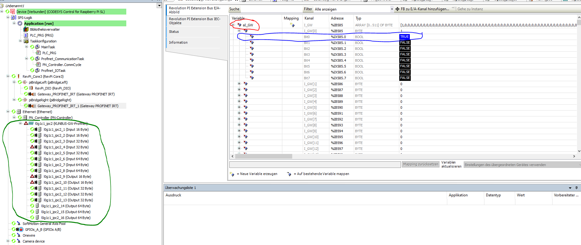Collapse the l0g1c1_ipc2 KUNBUS-GW-Profinet node
Screen dimensions: 581x245
coord(20,123)
